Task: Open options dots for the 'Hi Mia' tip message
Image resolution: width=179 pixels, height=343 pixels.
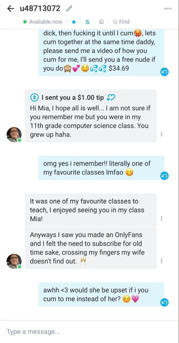Action: point(162,135)
